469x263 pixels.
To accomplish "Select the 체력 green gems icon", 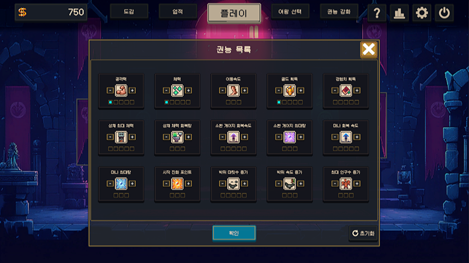I will [x=177, y=90].
